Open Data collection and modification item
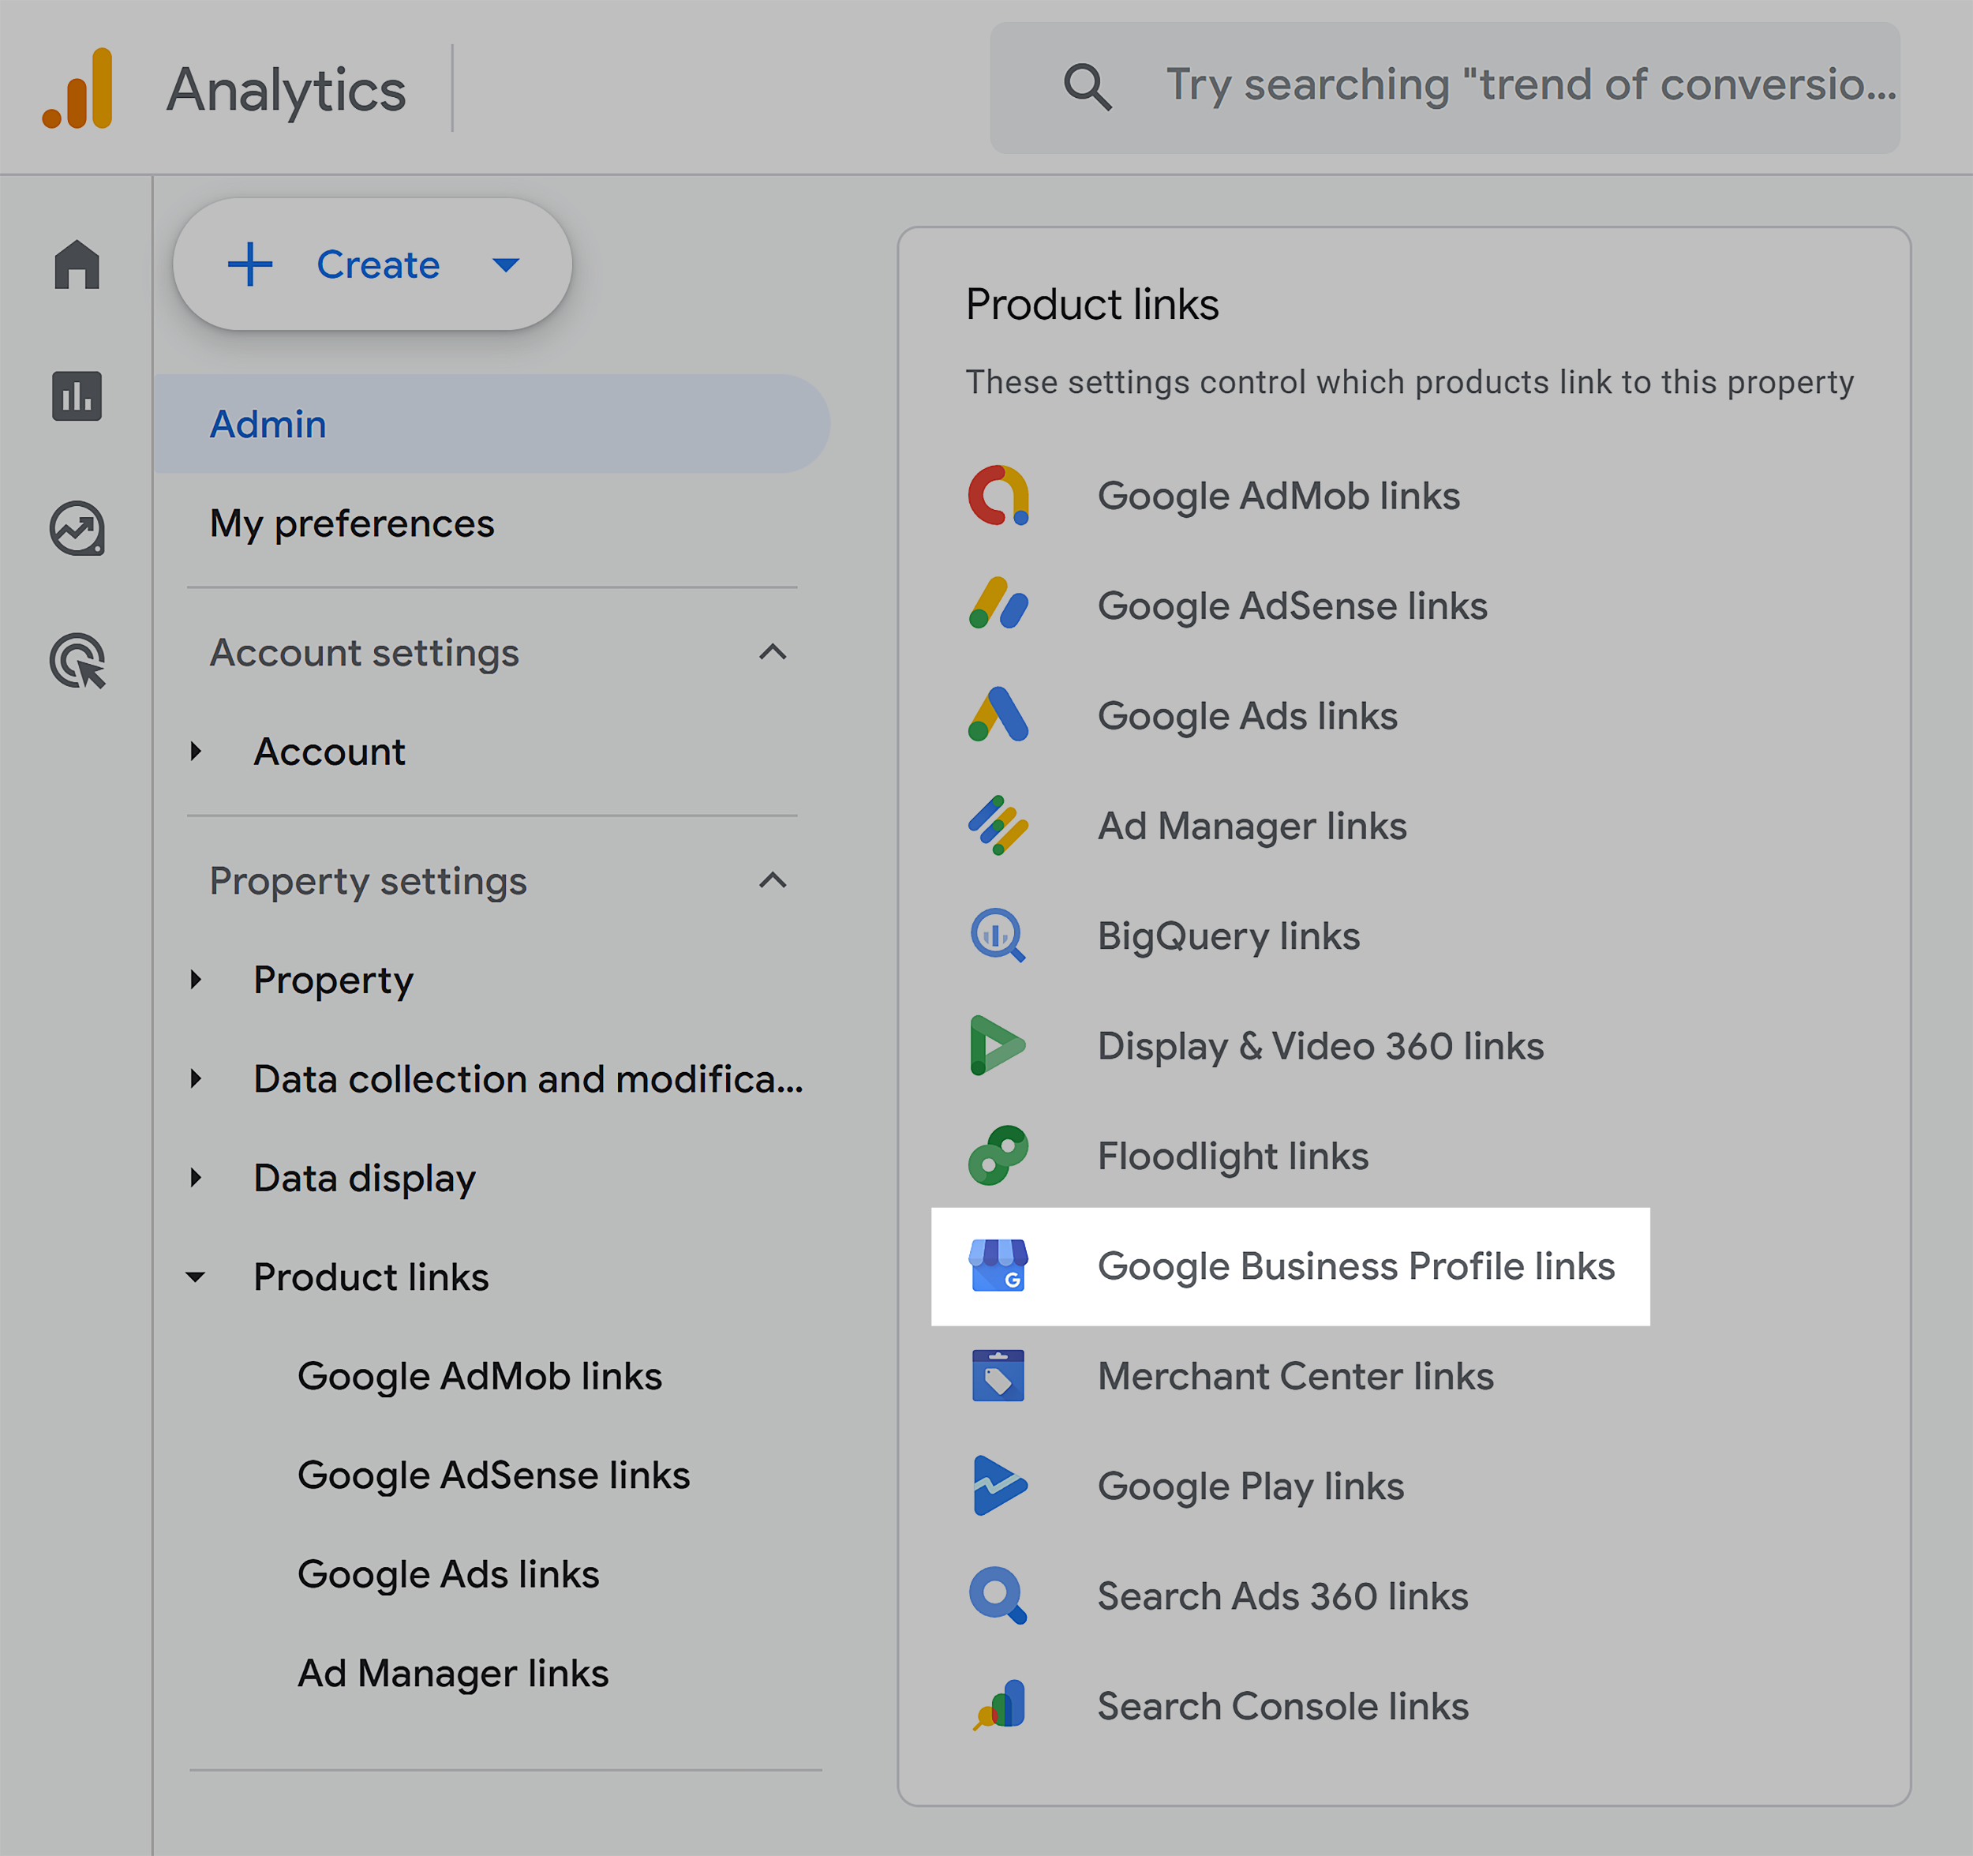 528,1079
